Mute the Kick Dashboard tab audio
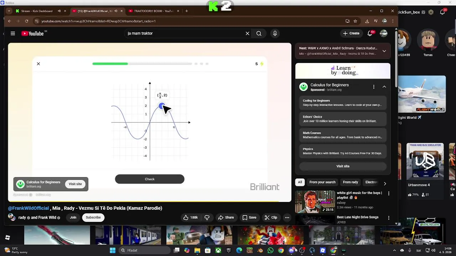The height and width of the screenshot is (256, 456). tap(59, 11)
